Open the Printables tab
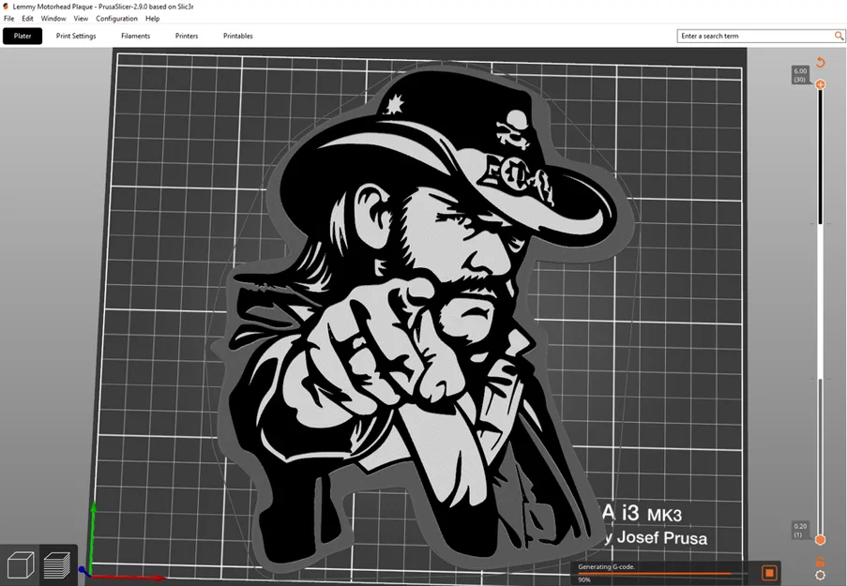The image size is (847, 586). 236,36
